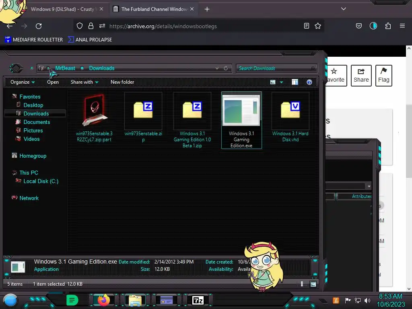Reload the archive.org page

(x=39, y=26)
